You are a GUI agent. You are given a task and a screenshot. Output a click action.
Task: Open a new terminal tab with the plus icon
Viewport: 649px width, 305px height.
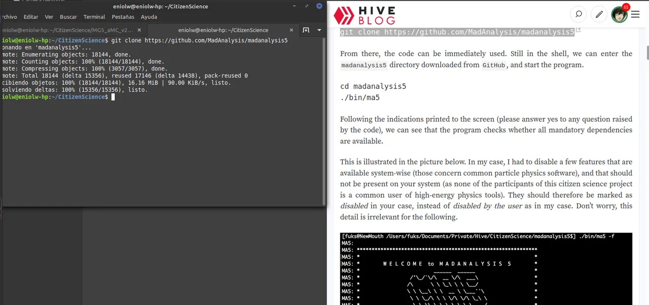(x=306, y=30)
